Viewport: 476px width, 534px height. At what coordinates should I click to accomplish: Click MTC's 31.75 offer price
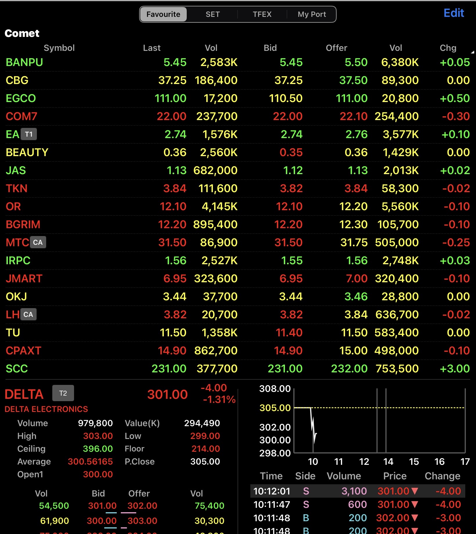tap(354, 242)
